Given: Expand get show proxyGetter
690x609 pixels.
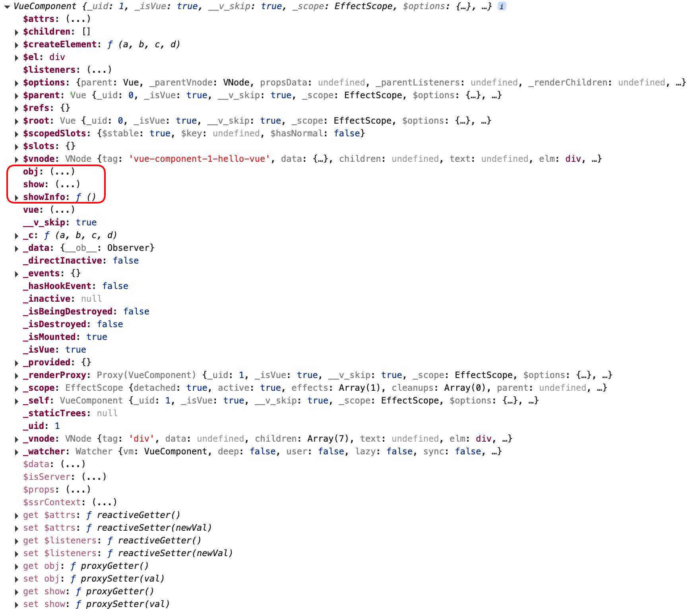Looking at the screenshot, I should tap(16, 592).
